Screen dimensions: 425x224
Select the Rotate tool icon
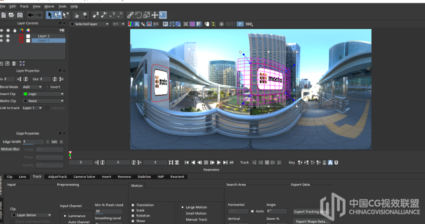[138, 15]
